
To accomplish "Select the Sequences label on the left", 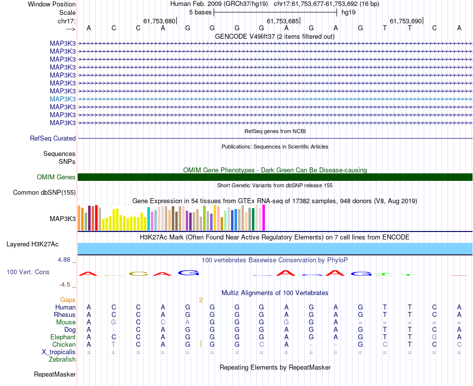I will click(x=59, y=154).
